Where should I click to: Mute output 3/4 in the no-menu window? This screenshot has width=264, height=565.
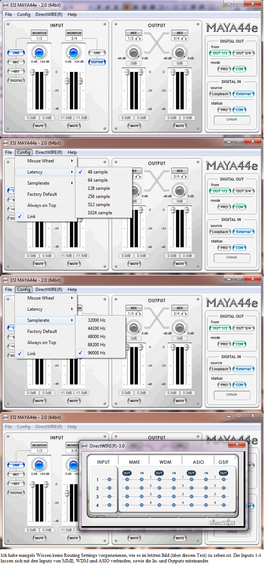coord(180,126)
